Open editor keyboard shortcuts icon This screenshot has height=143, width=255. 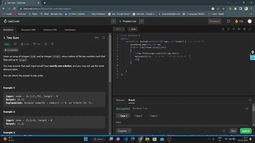tap(239, 29)
